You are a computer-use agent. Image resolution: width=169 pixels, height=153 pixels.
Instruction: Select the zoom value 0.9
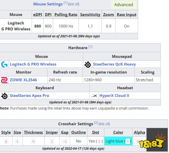108,26
